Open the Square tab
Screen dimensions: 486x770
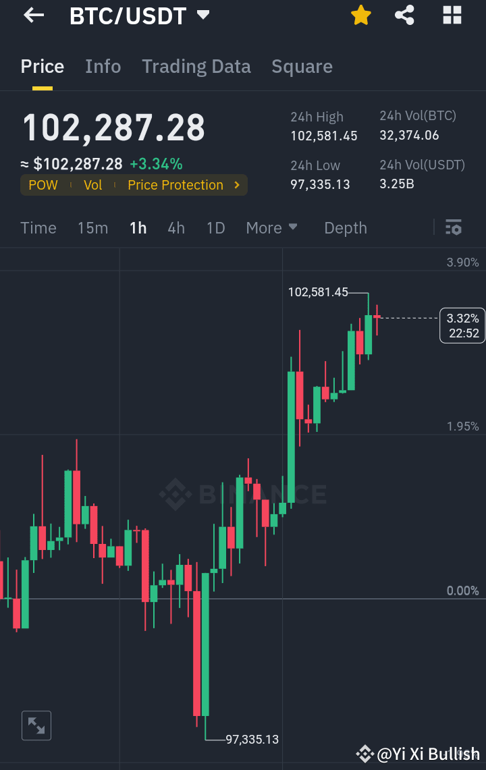tap(302, 66)
